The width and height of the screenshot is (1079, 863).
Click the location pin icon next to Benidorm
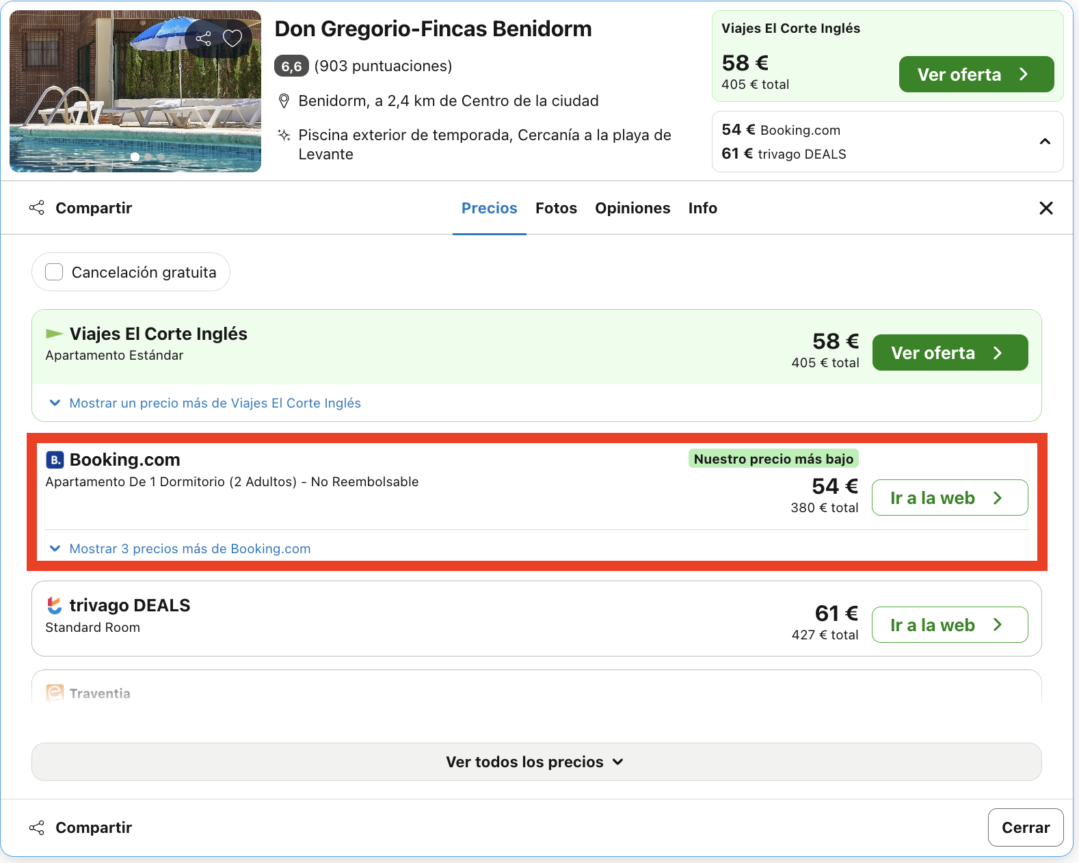[284, 101]
